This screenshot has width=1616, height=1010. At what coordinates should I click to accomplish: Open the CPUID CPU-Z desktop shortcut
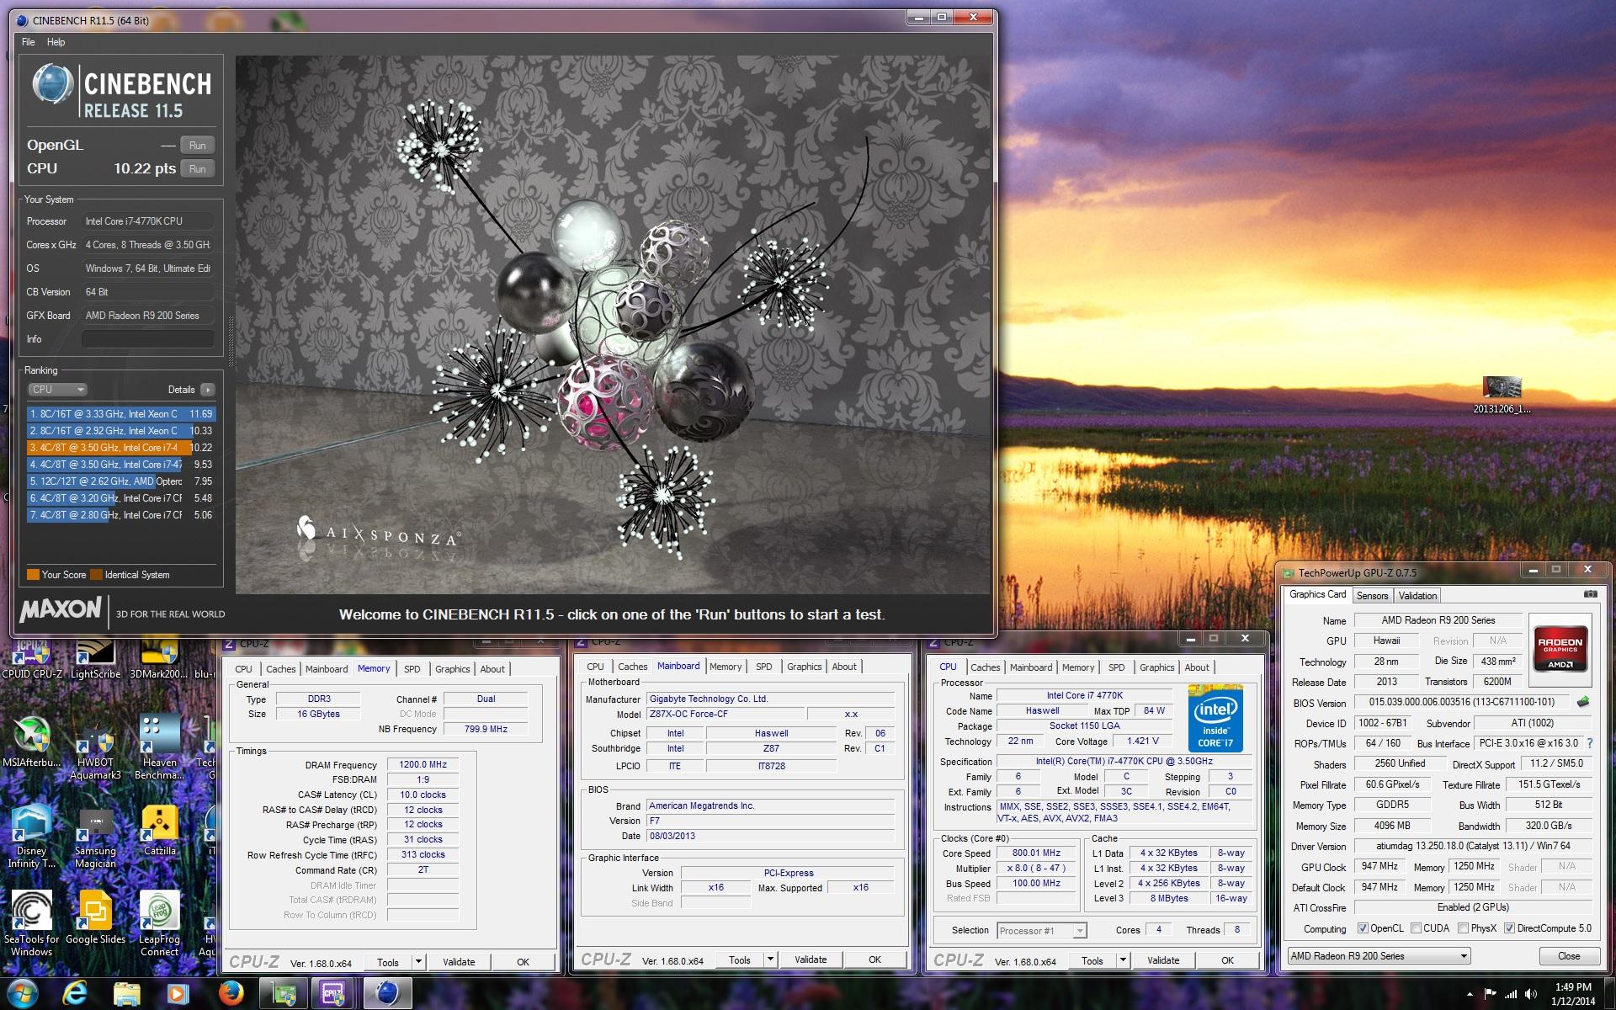click(x=32, y=658)
